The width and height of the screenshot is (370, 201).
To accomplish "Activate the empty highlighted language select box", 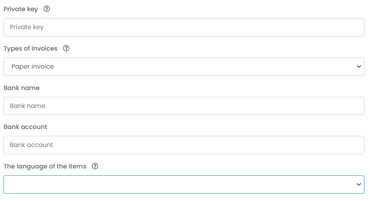I will click(184, 185).
